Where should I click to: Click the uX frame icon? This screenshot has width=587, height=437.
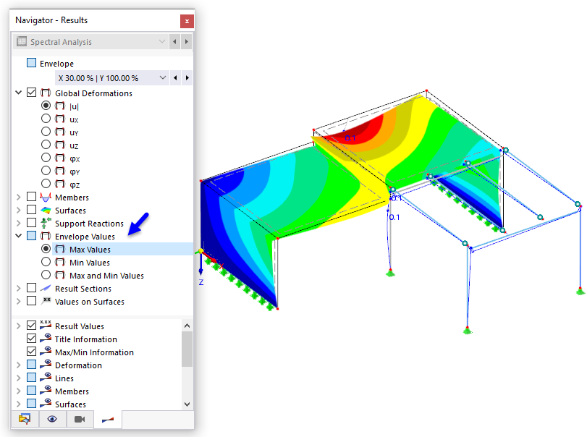(60, 119)
